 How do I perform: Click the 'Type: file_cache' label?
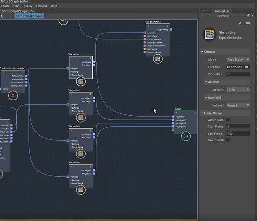click(230, 38)
